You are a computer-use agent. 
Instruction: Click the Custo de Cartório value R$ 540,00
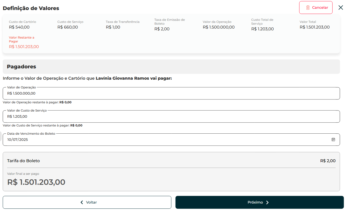(x=19, y=27)
